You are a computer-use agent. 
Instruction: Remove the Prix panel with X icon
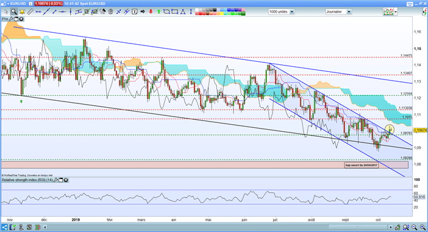[21, 19]
